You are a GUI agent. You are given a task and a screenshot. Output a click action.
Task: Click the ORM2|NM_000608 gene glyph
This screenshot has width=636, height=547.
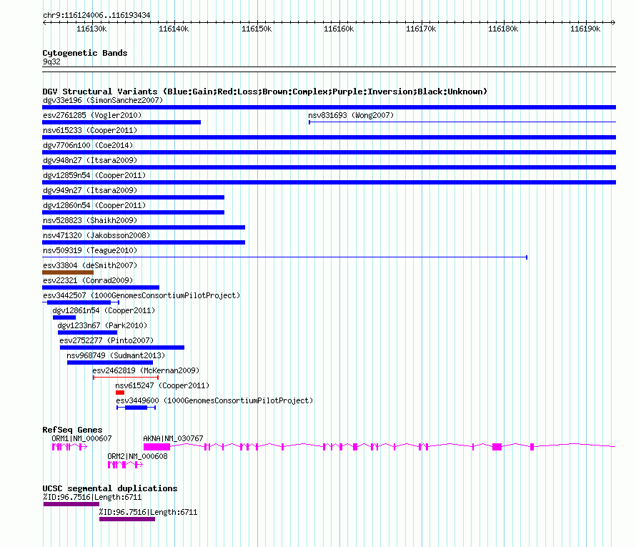125,465
